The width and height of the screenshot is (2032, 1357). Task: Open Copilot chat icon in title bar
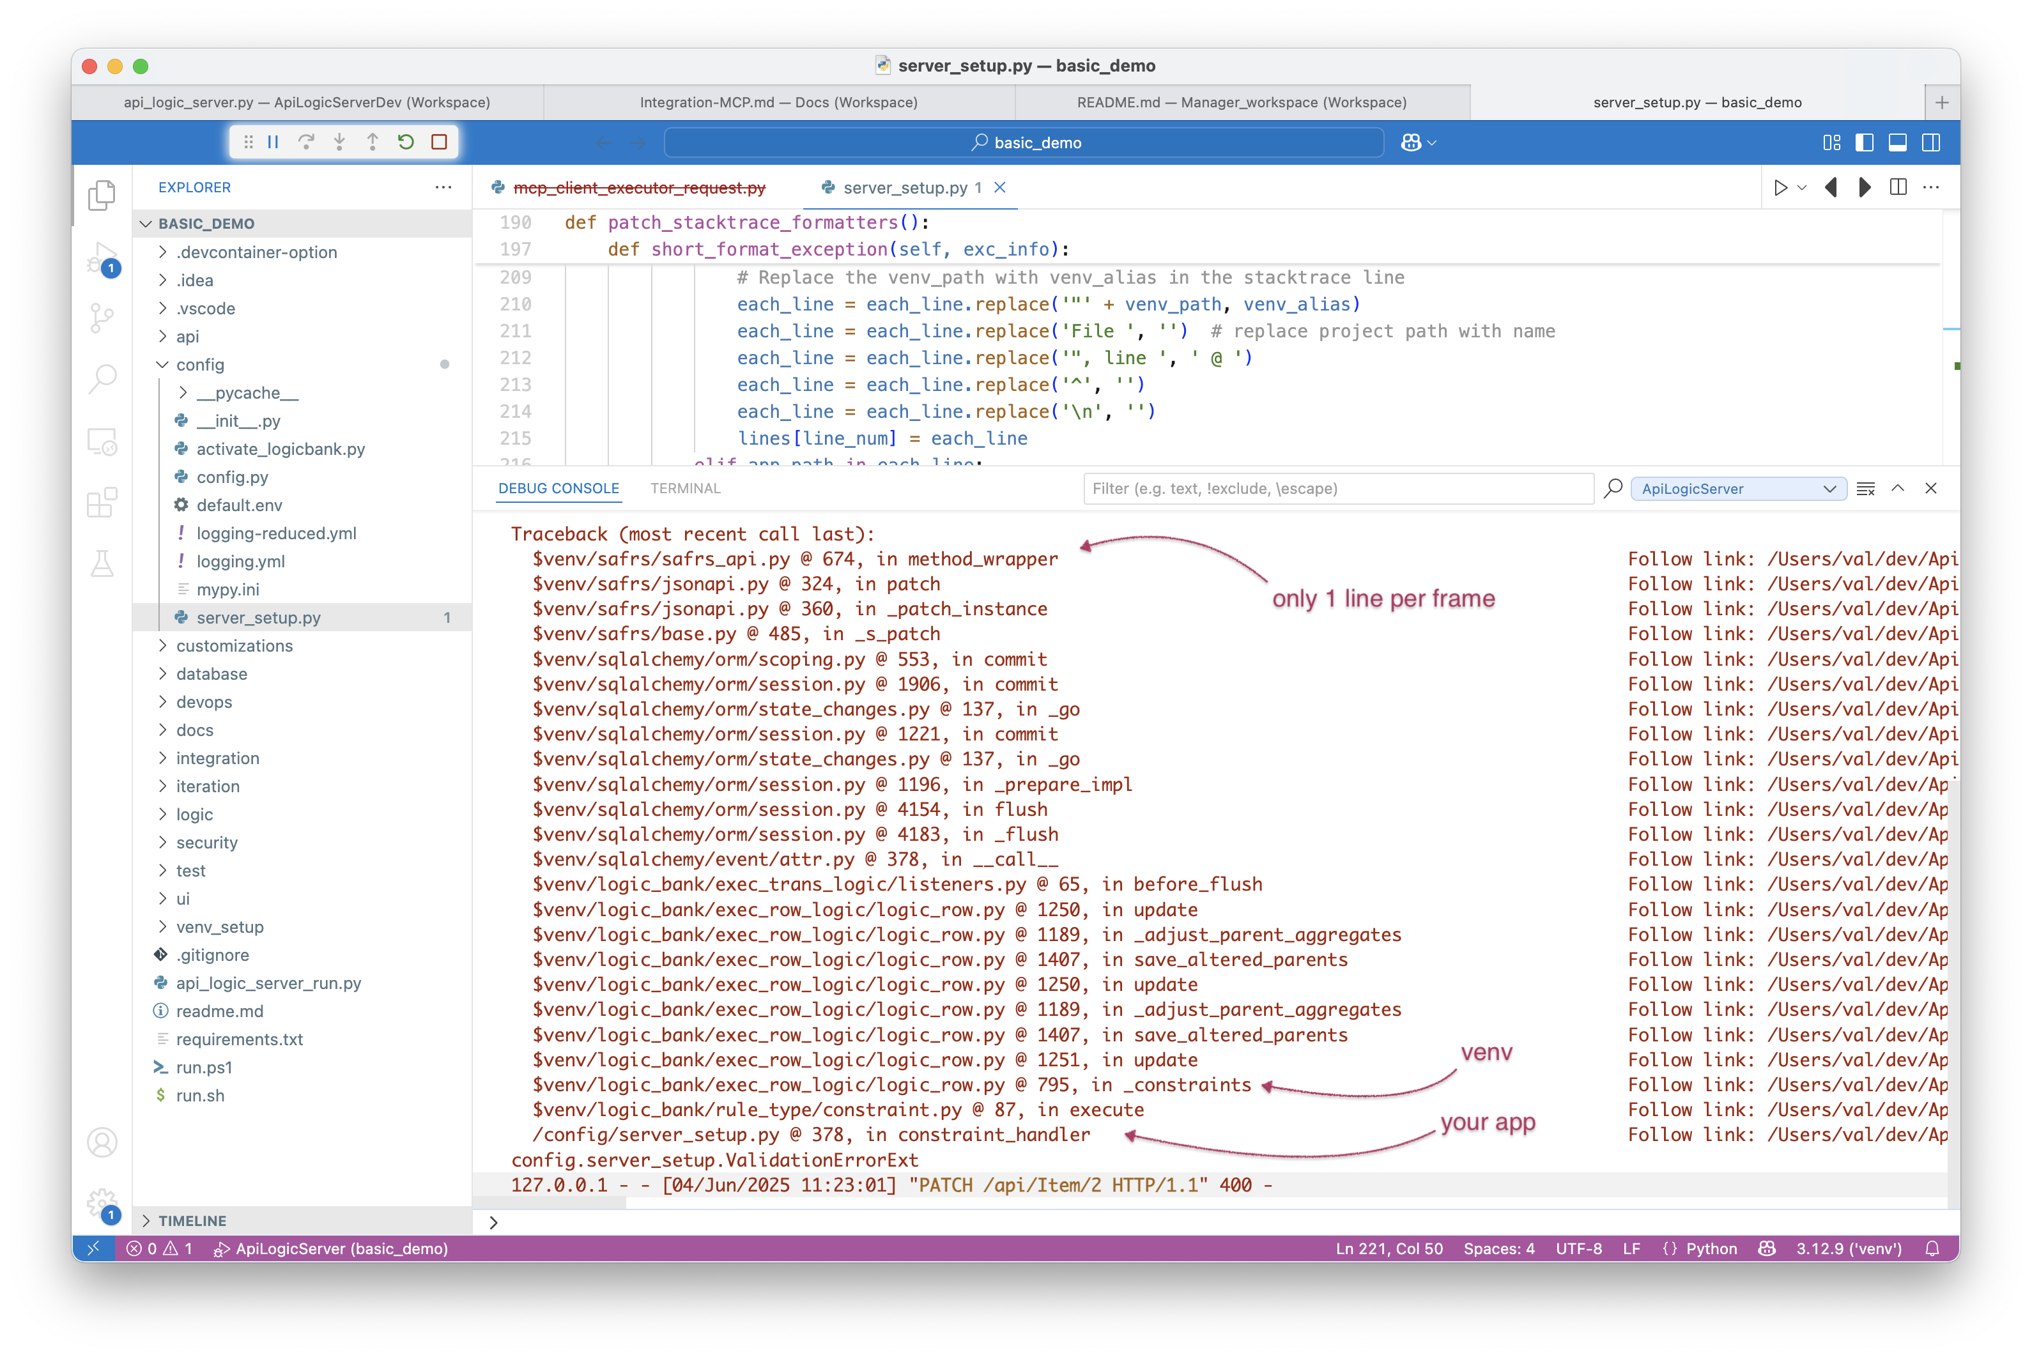[1411, 142]
